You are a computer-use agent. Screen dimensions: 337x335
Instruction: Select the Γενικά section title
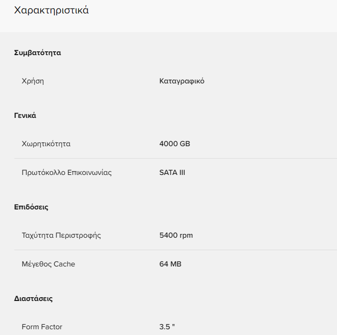[x=25, y=116]
